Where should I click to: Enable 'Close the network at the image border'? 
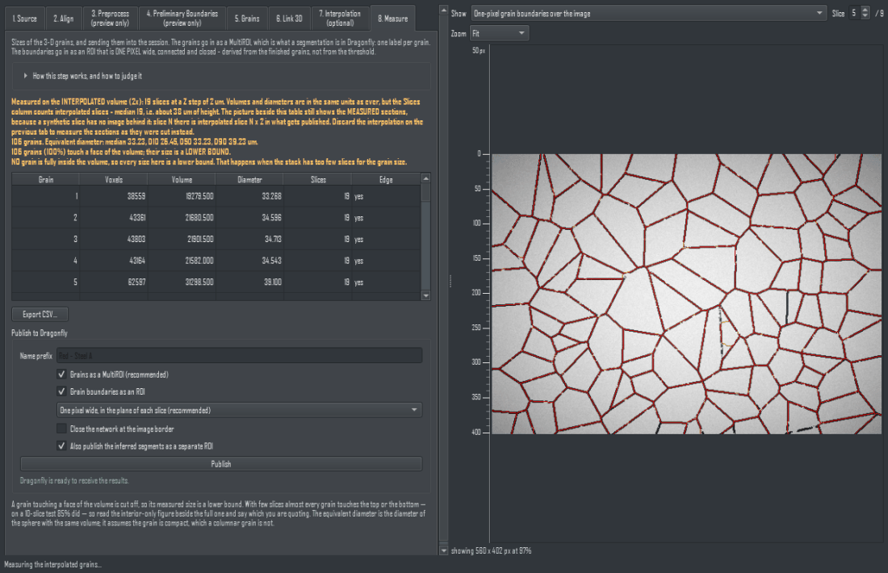[x=61, y=429]
